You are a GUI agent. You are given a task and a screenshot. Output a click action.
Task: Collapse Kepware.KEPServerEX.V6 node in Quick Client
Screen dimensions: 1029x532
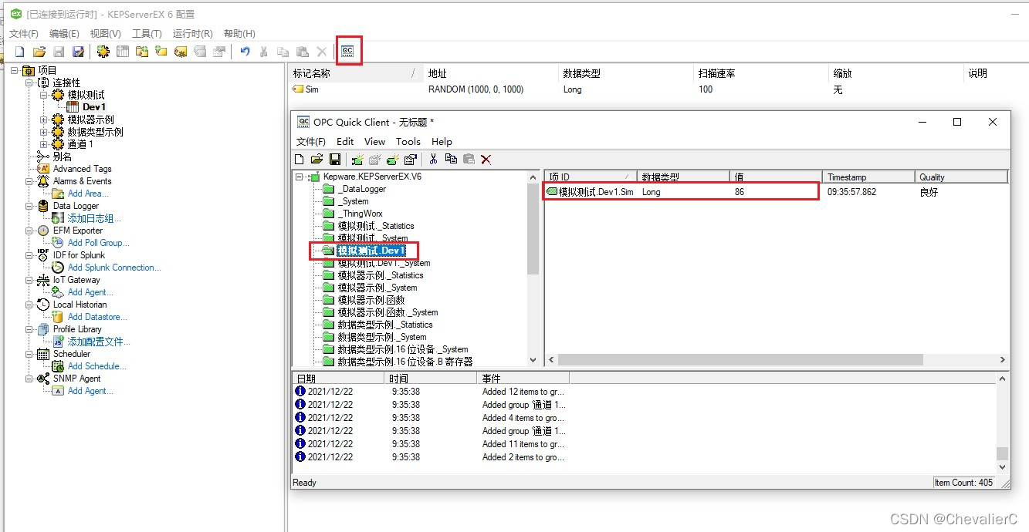pyautogui.click(x=300, y=177)
